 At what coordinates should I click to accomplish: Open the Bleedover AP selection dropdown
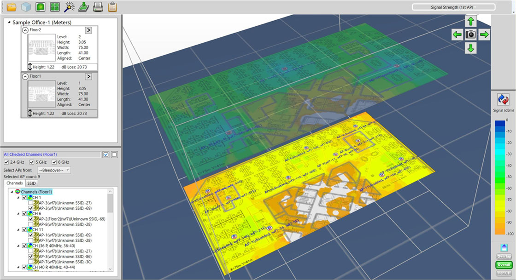coord(54,170)
